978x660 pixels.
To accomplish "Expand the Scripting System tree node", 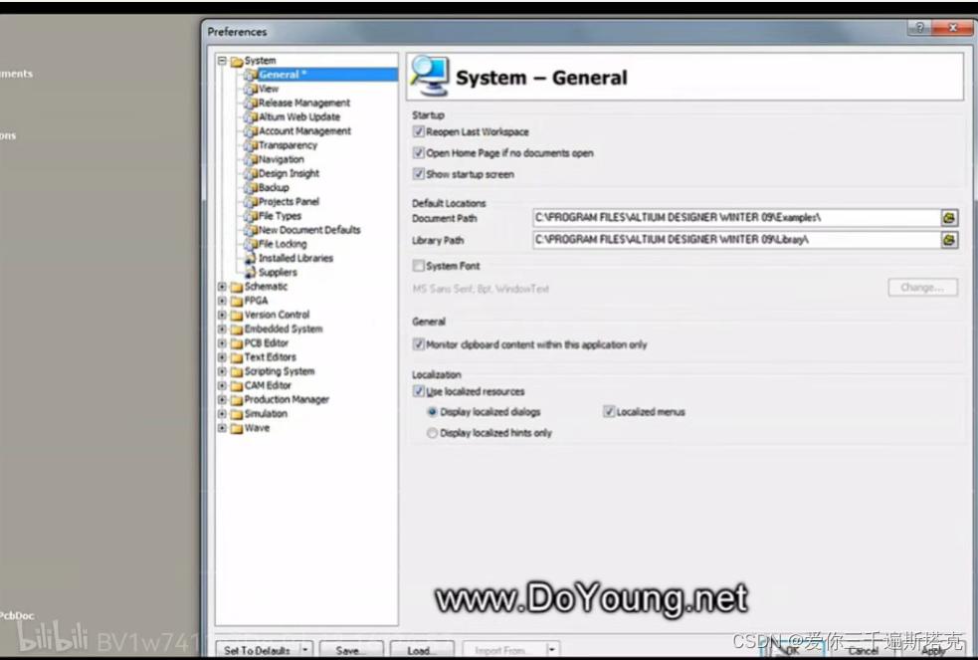I will click(222, 371).
